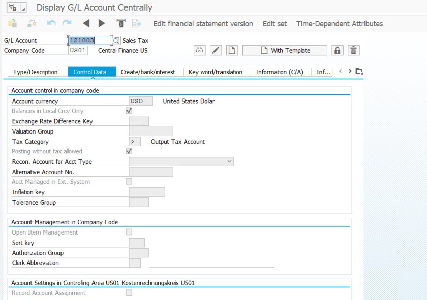Screen dimensions: 427x300
Task: Toggle Open Item Management checkbox
Action: pos(129,232)
